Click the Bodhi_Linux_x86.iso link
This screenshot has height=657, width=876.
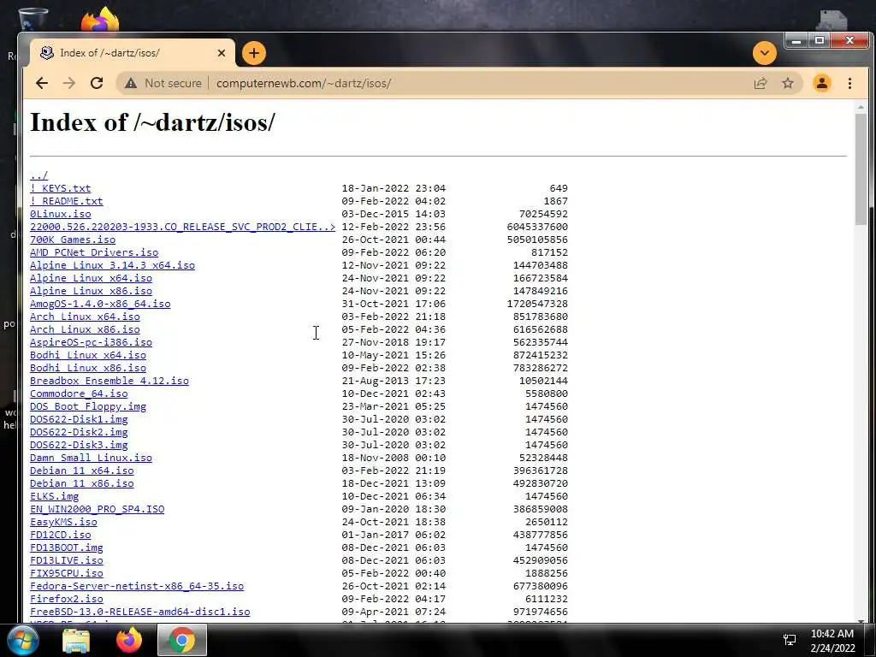pyautogui.click(x=88, y=368)
